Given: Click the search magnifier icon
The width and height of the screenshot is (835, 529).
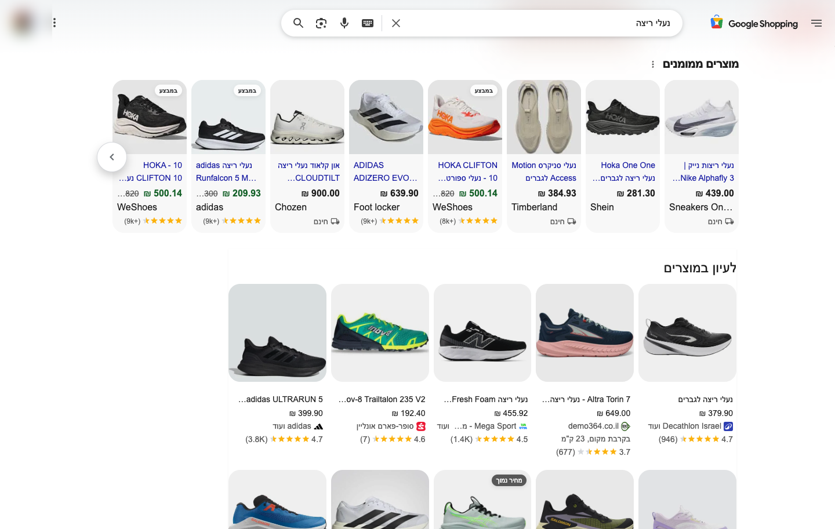Looking at the screenshot, I should click(298, 23).
